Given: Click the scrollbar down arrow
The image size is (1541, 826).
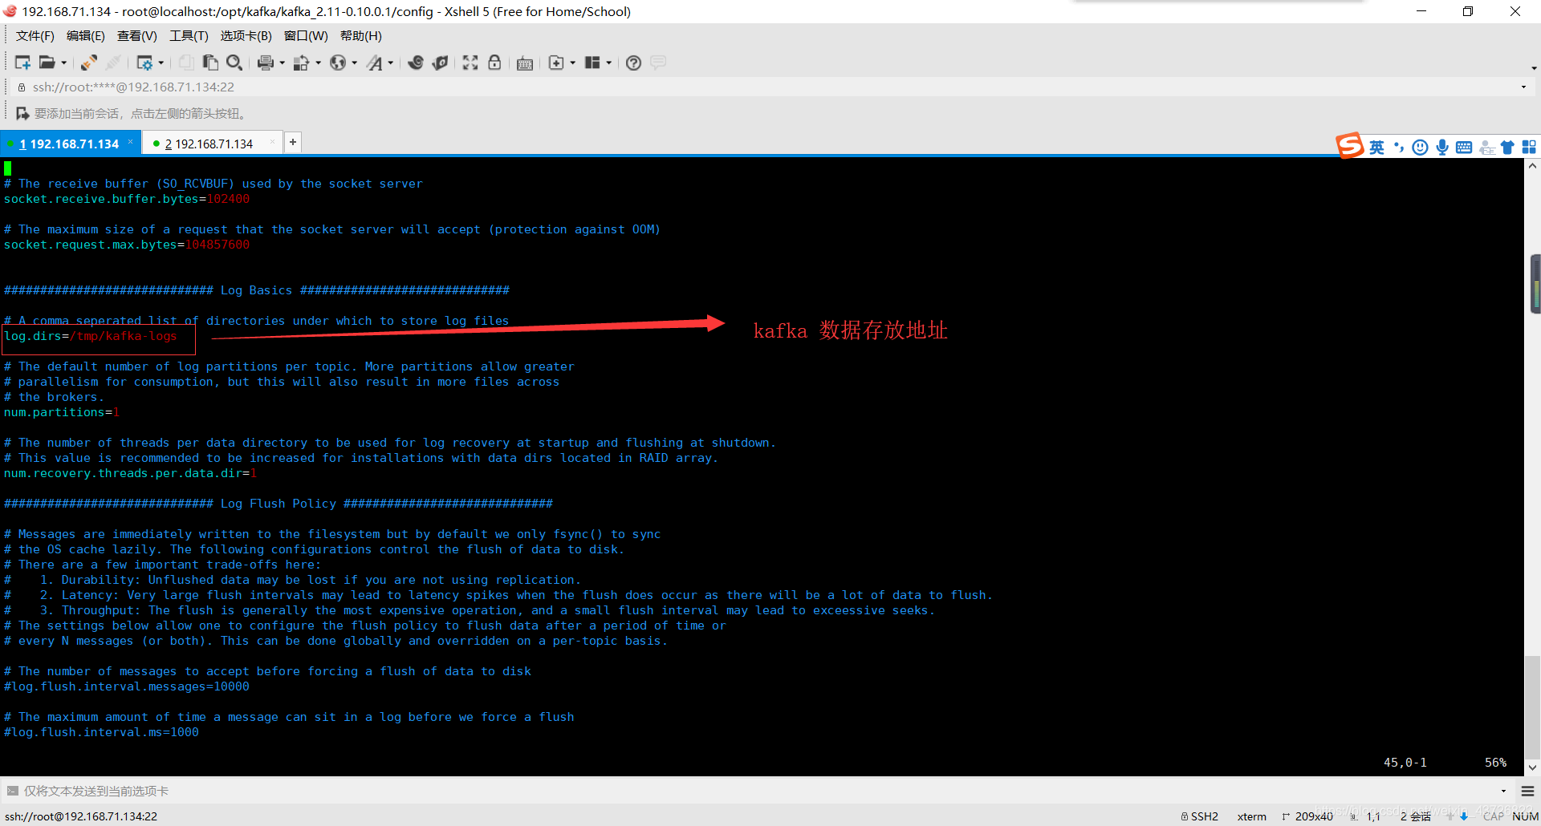Looking at the screenshot, I should click(x=1532, y=767).
